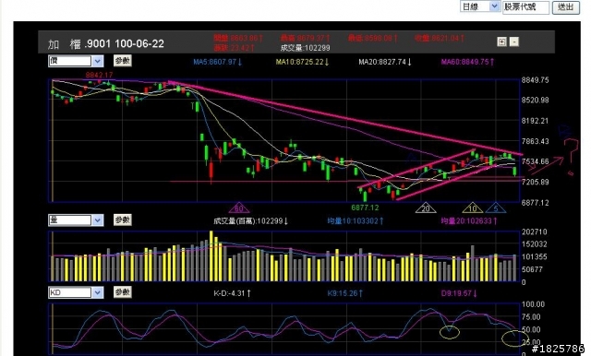Click the purple 60-day MA triangle marker
Viewport: 591px width, 356px height.
(239, 208)
